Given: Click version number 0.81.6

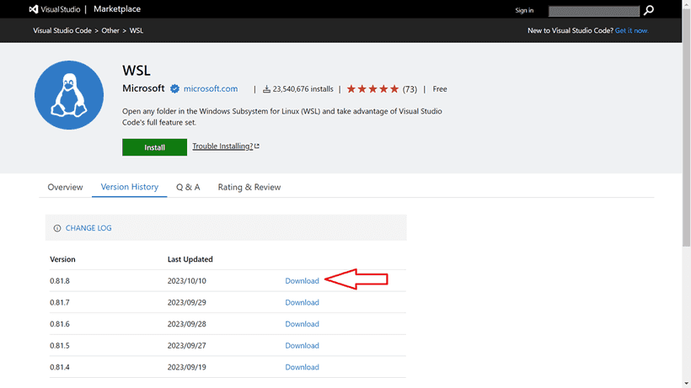Looking at the screenshot, I should (60, 324).
